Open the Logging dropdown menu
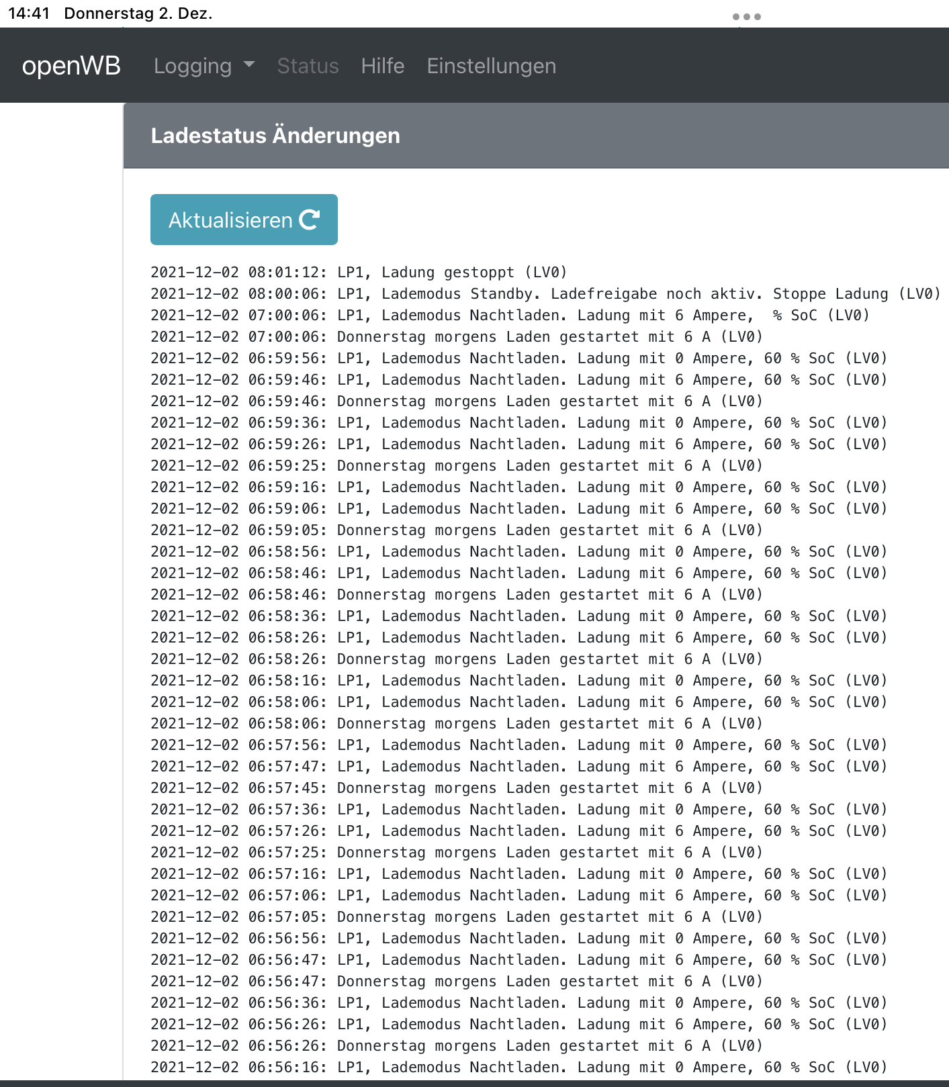The width and height of the screenshot is (949, 1087). click(204, 66)
